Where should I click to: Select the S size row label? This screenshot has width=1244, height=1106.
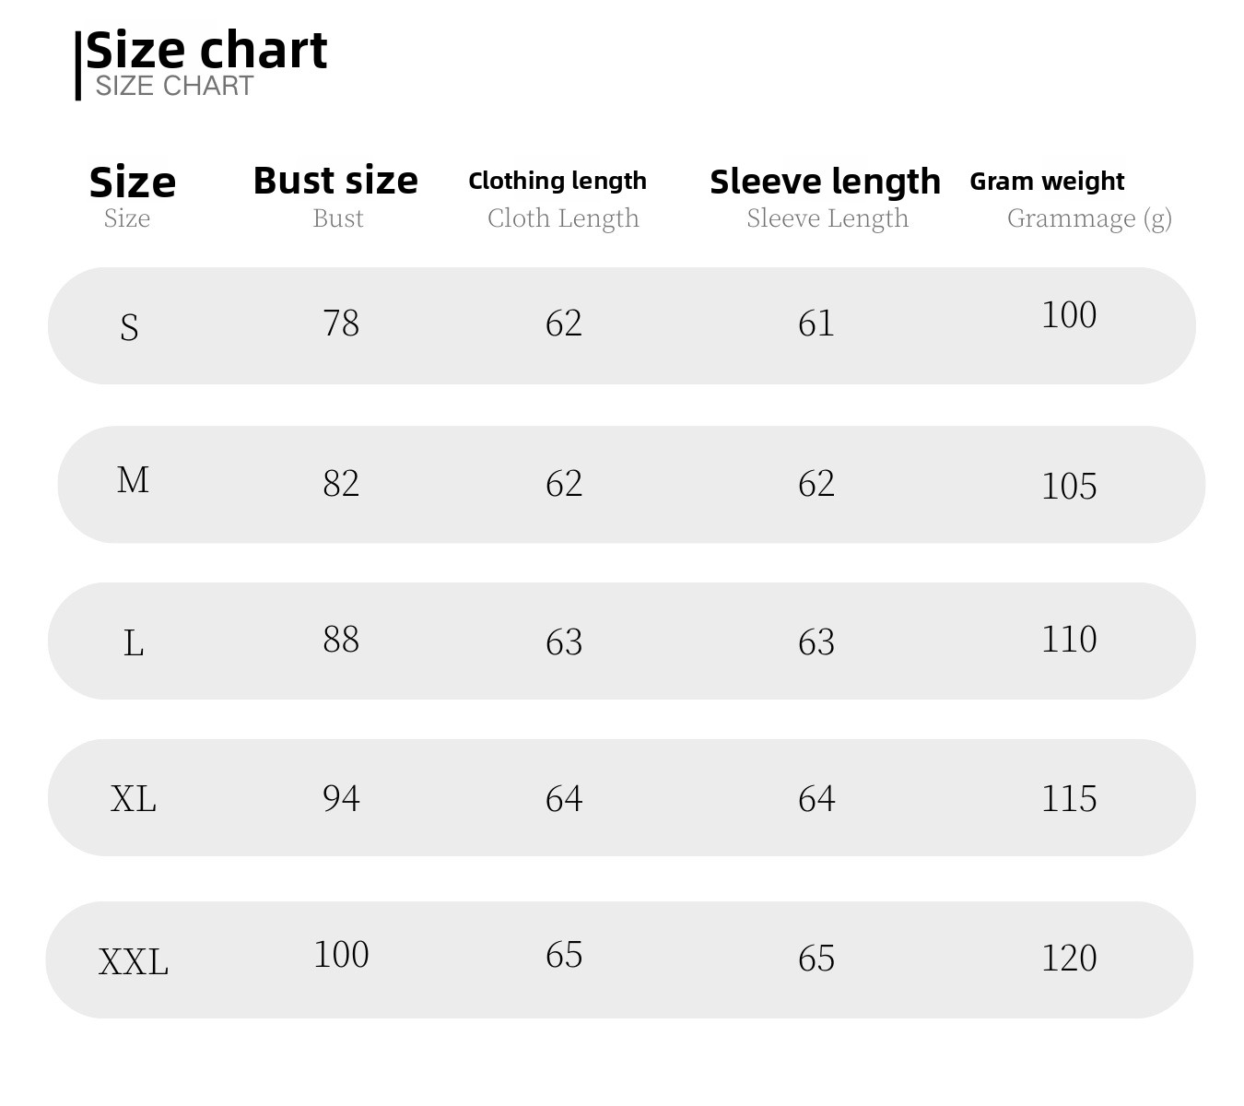pos(129,327)
